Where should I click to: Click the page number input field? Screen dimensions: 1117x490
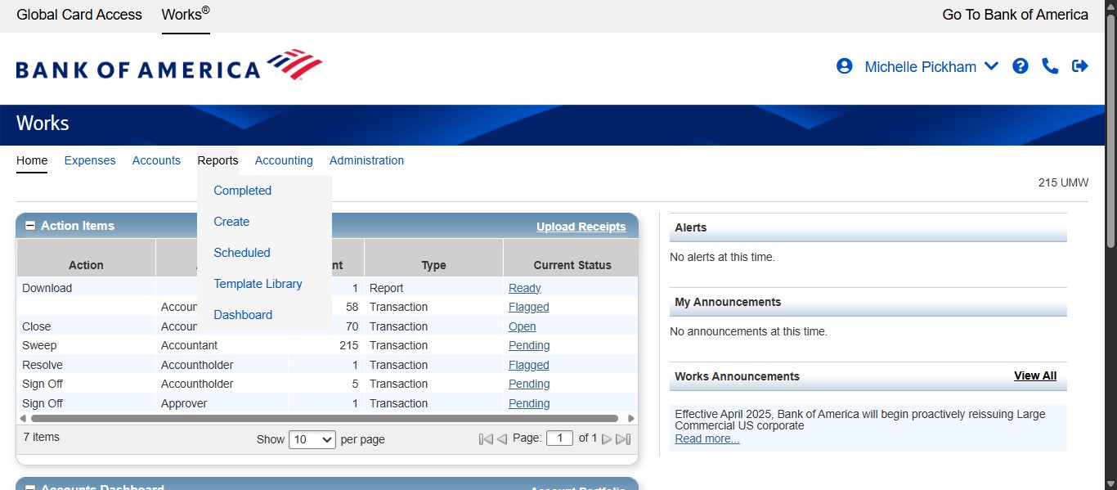click(559, 438)
